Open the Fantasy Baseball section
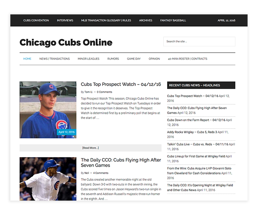The width and height of the screenshot is (258, 215). tap(173, 20)
